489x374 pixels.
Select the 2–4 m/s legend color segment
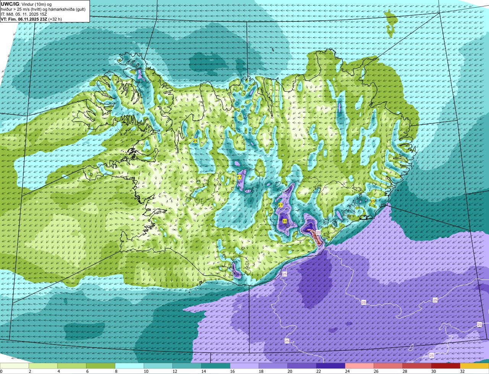coord(43,366)
